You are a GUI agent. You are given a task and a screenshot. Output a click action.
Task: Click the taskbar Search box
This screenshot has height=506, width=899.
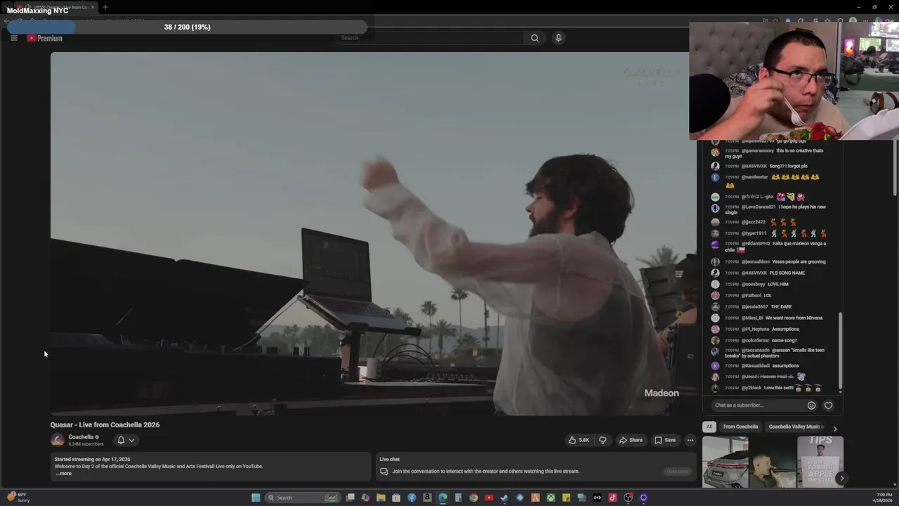click(303, 498)
